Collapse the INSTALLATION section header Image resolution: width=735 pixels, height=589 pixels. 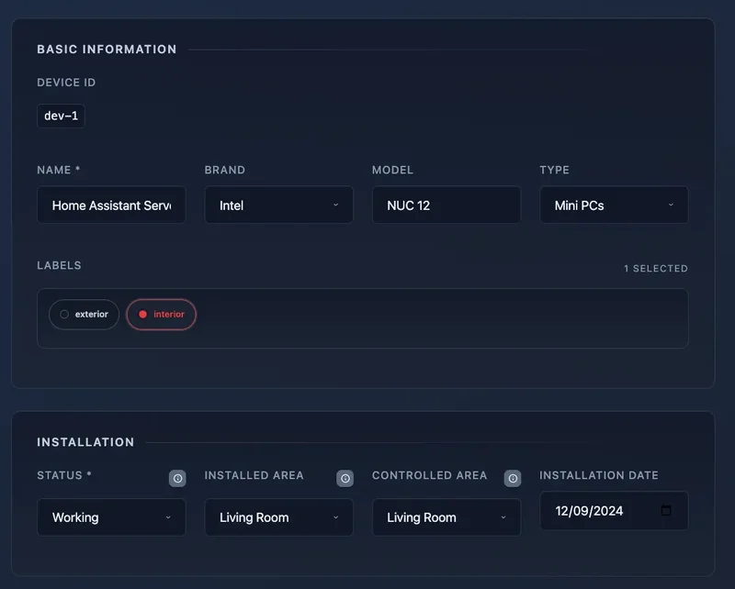(x=85, y=442)
